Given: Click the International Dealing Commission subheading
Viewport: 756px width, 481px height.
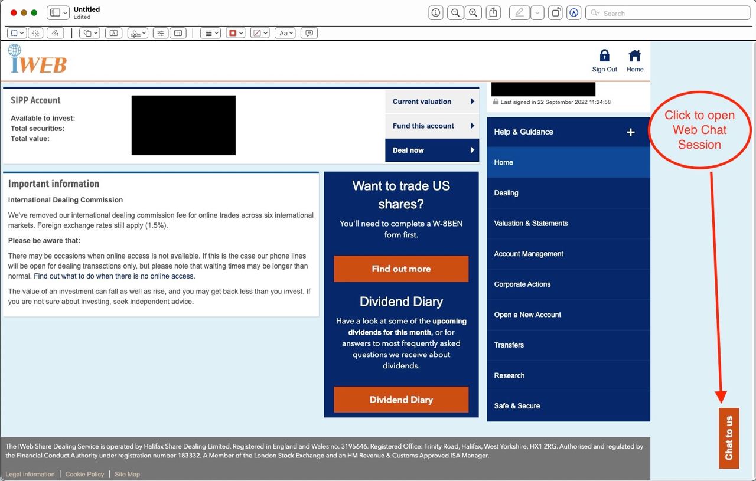Looking at the screenshot, I should [x=66, y=200].
